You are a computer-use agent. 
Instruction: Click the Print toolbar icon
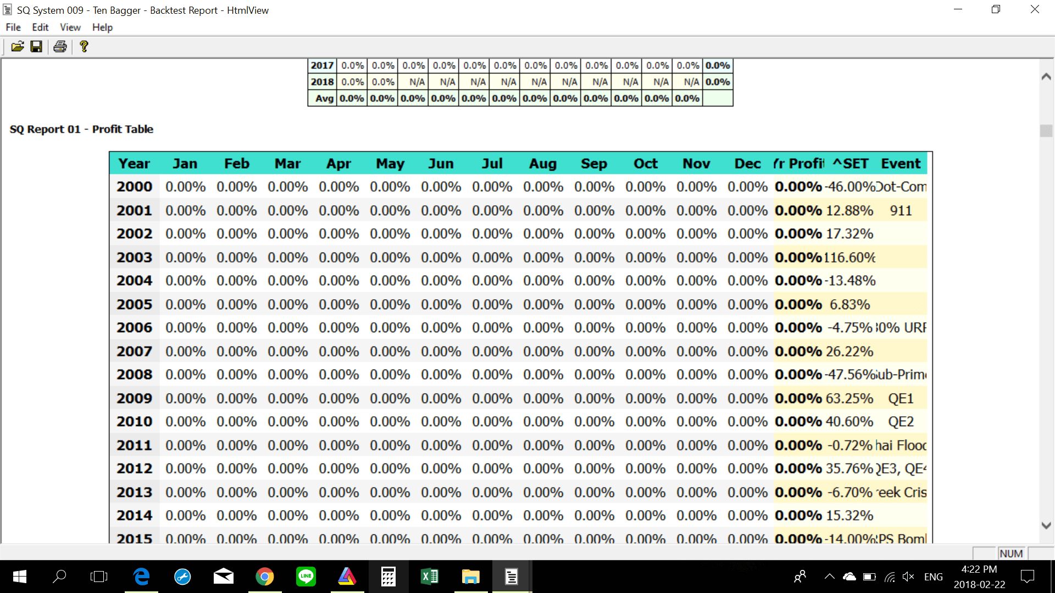coord(60,47)
